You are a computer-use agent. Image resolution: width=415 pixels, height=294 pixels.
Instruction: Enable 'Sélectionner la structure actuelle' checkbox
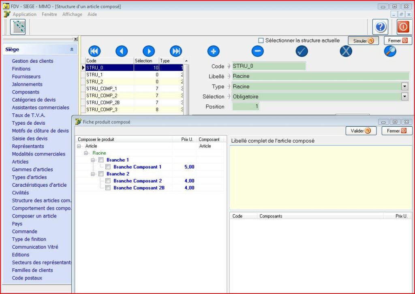[x=261, y=40]
